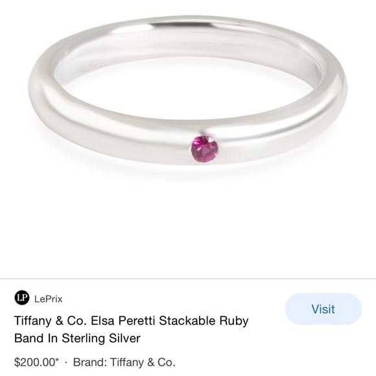The image size is (376, 376).
Task: Select "Stackable Ruby" text in the title
Action: pyautogui.click(x=204, y=321)
